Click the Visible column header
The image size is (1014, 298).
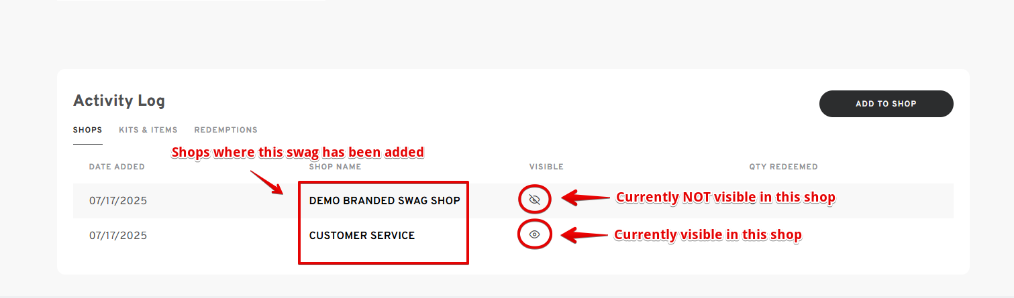click(x=546, y=167)
